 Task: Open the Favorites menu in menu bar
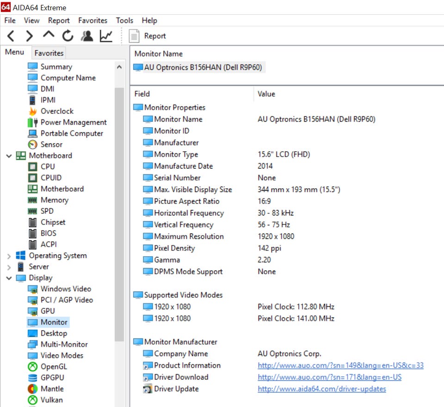[92, 20]
